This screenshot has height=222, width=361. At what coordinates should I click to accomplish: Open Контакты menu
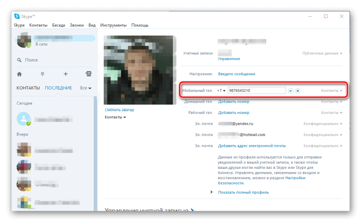click(x=38, y=25)
